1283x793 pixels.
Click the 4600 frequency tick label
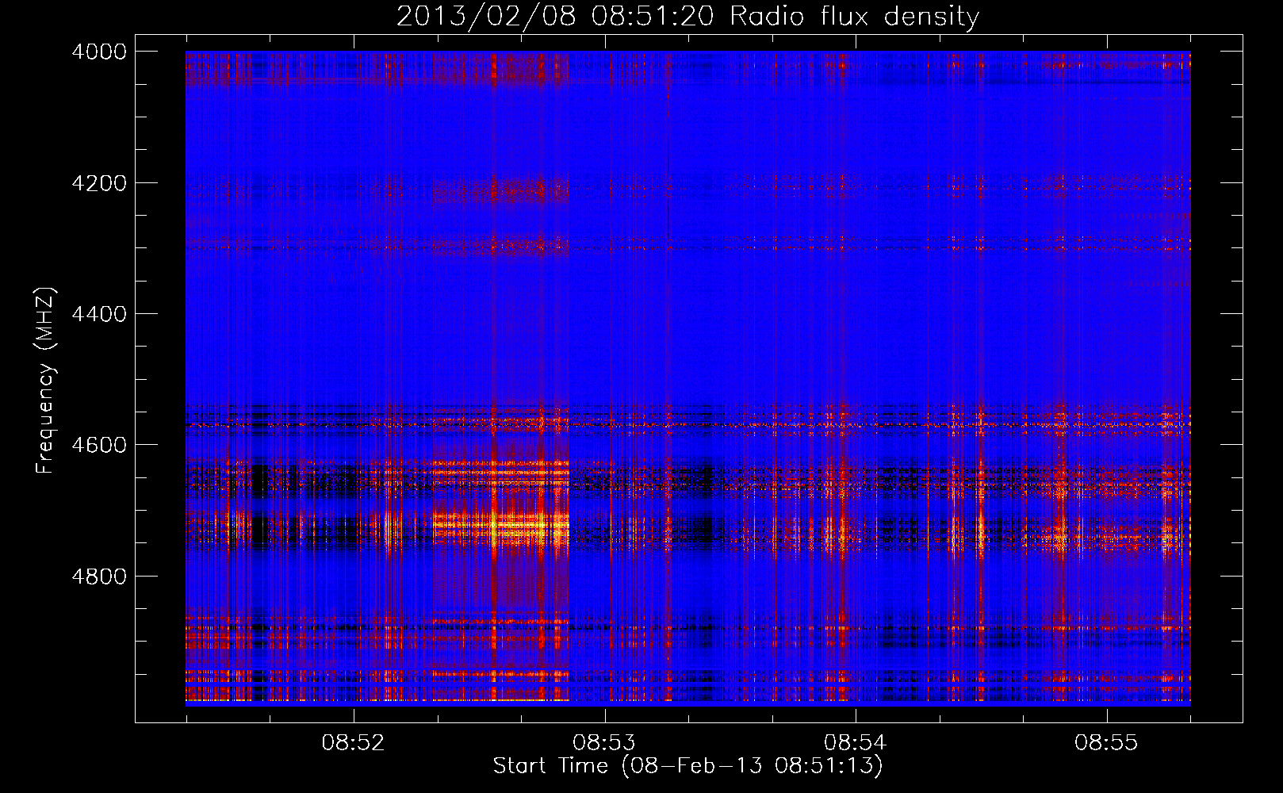[99, 445]
